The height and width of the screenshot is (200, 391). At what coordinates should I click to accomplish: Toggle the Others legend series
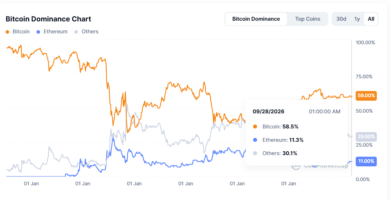[87, 32]
